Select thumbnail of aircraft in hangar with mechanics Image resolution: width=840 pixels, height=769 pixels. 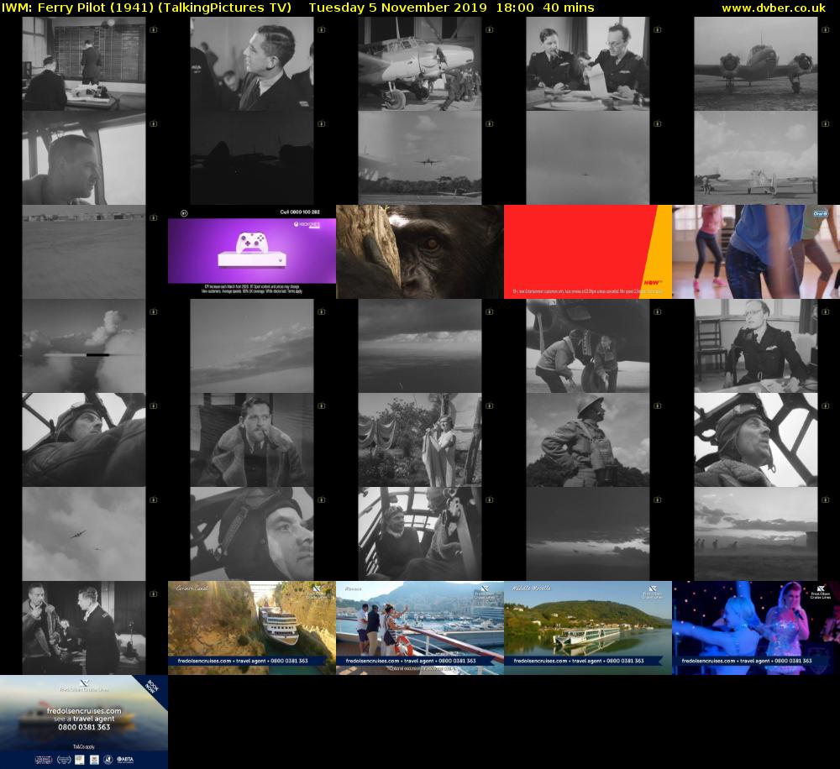419,64
